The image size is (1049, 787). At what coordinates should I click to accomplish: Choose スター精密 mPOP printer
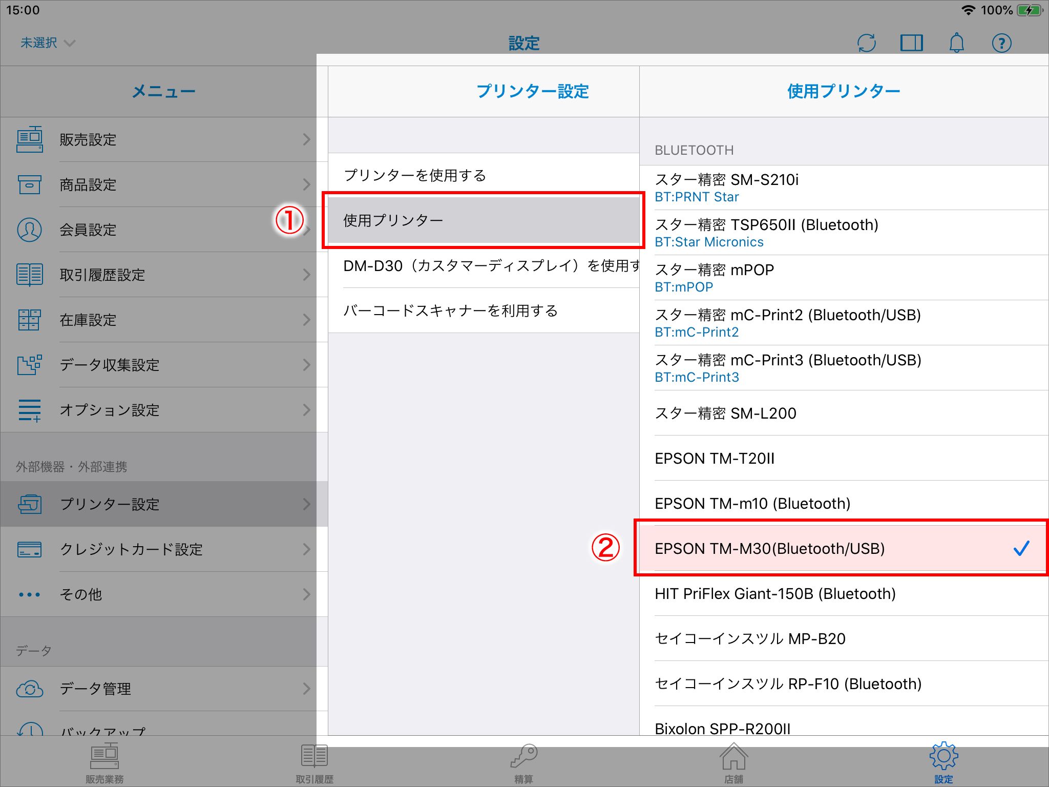pyautogui.click(x=844, y=278)
